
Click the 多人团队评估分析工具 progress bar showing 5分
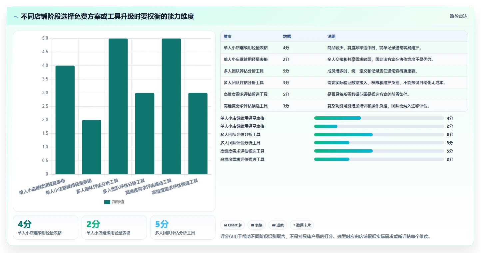(379, 135)
